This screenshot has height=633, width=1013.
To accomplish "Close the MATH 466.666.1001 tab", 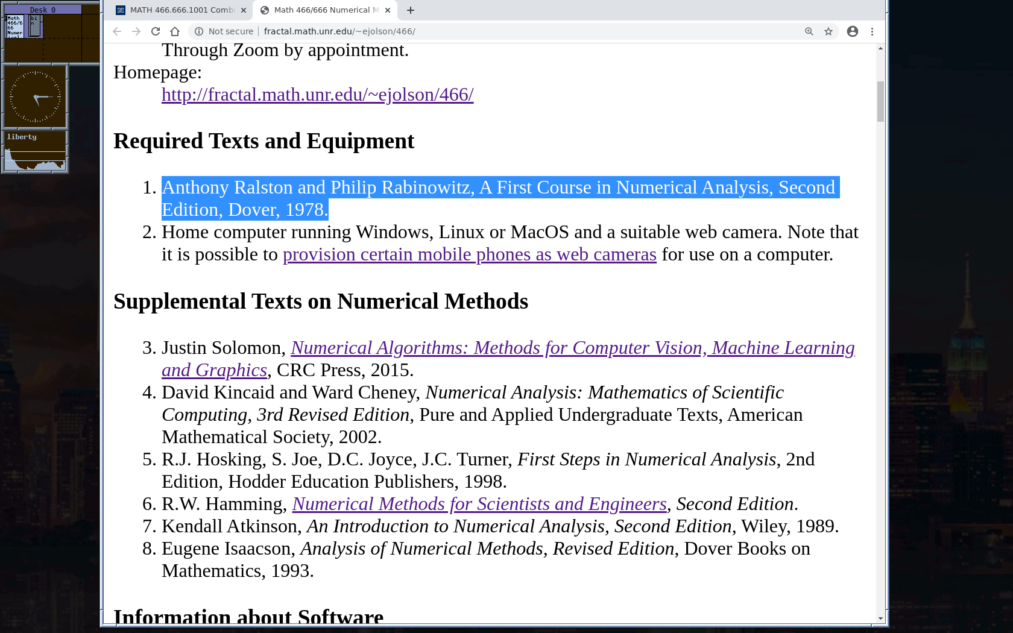I will tap(244, 10).
